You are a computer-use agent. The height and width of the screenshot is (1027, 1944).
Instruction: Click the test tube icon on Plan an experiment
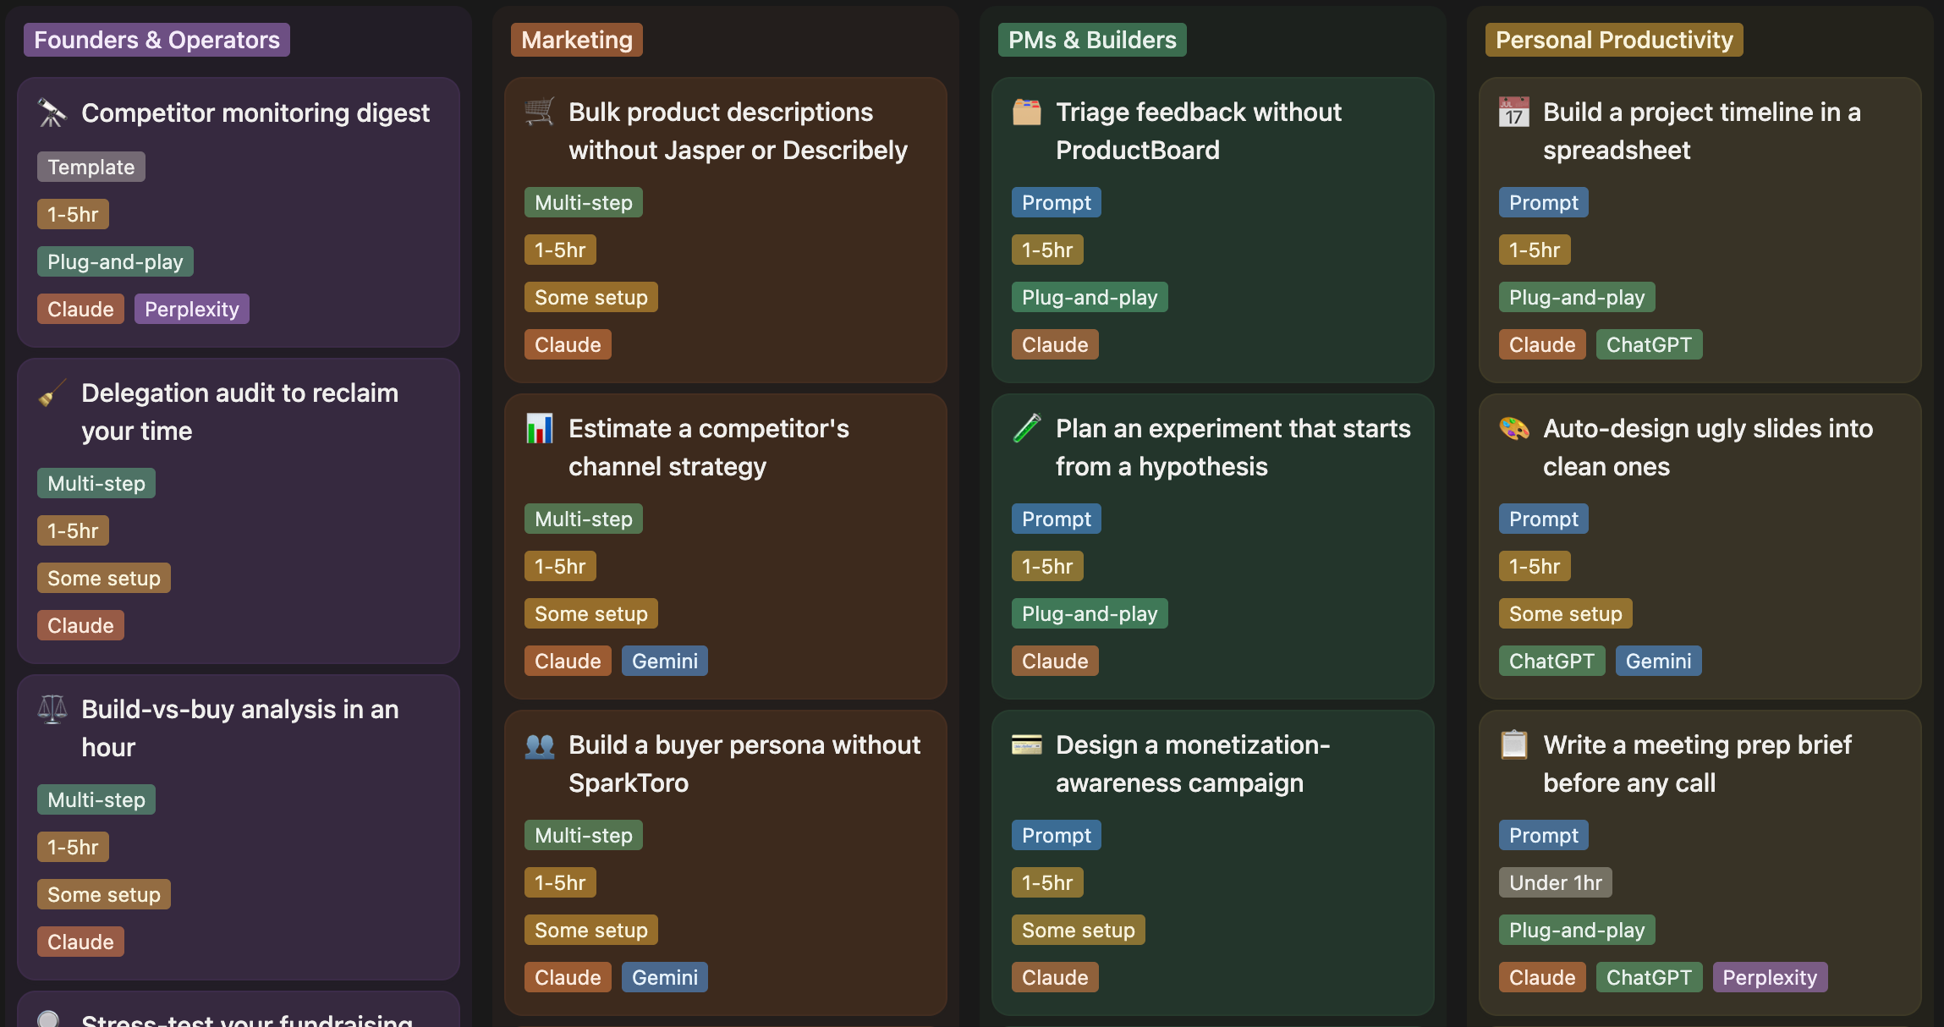(1027, 428)
